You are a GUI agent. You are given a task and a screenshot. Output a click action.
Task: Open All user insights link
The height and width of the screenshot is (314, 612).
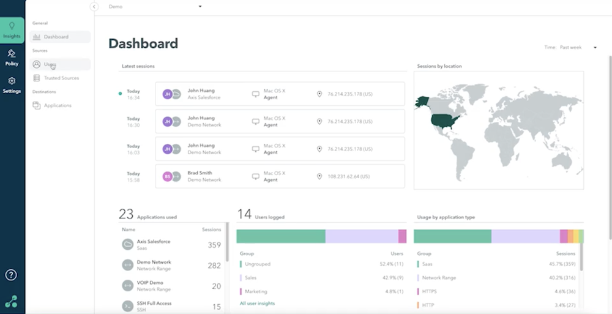(257, 304)
